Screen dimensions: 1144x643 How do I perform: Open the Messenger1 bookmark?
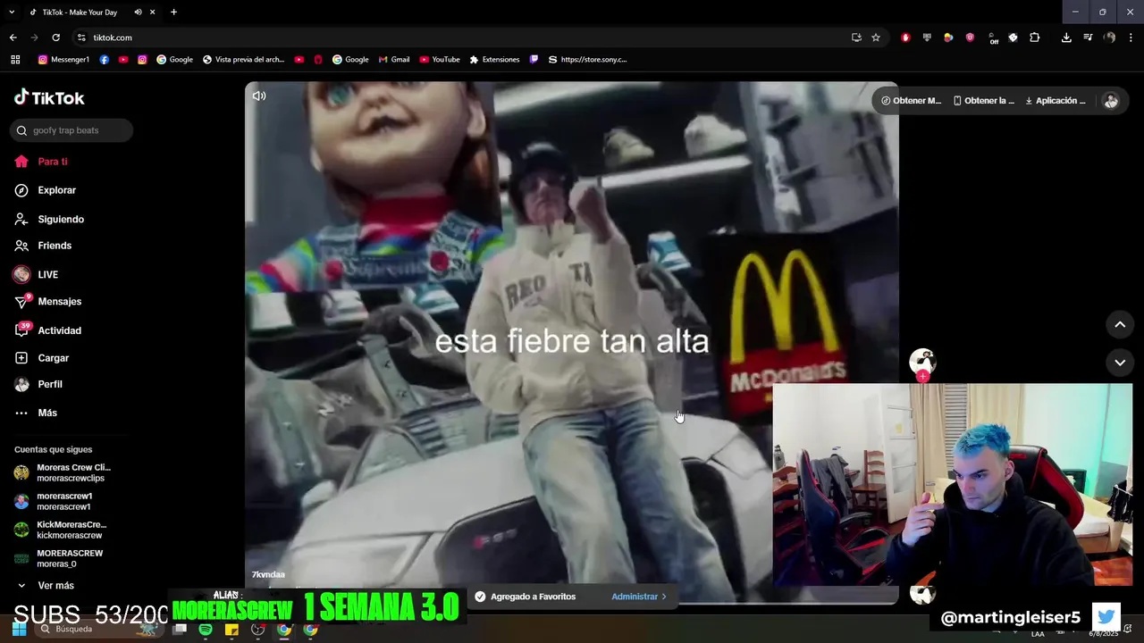click(63, 60)
